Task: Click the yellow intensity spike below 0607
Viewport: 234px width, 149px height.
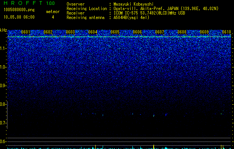Action: point(154,146)
